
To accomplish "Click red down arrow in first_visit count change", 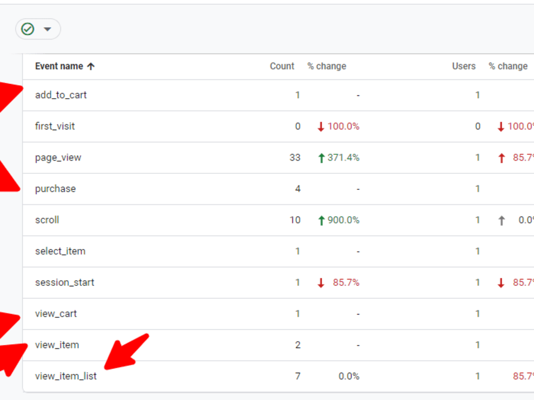I will [x=321, y=126].
